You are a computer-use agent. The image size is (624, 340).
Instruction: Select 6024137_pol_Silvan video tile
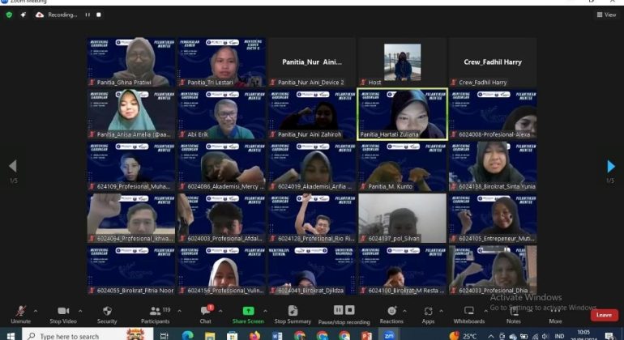402,219
